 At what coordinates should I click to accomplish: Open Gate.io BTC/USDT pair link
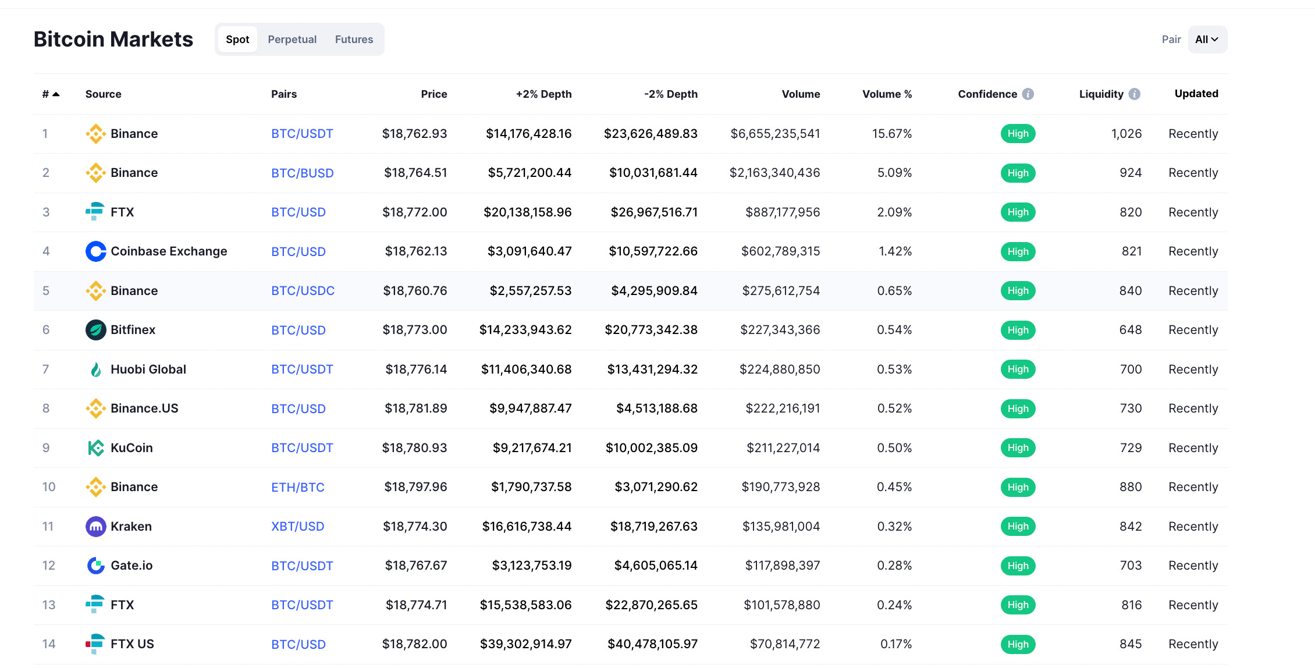coord(302,566)
